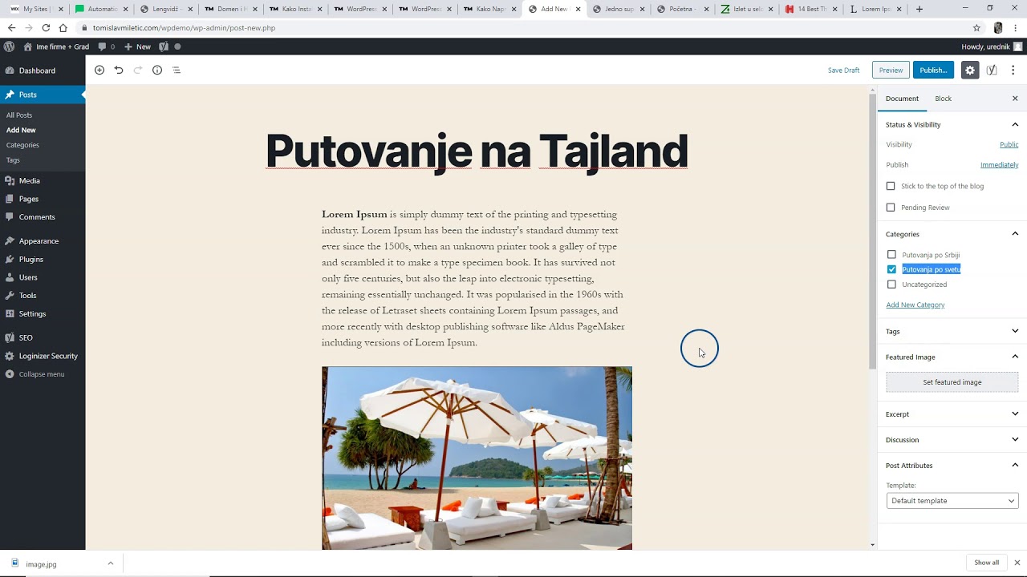Close the settings sidebar panel
1027x577 pixels.
tap(1015, 99)
